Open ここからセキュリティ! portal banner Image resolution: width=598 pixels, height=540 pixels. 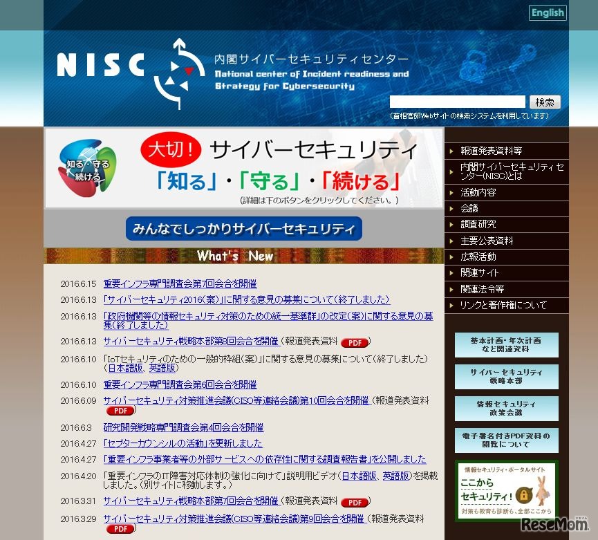tap(506, 490)
